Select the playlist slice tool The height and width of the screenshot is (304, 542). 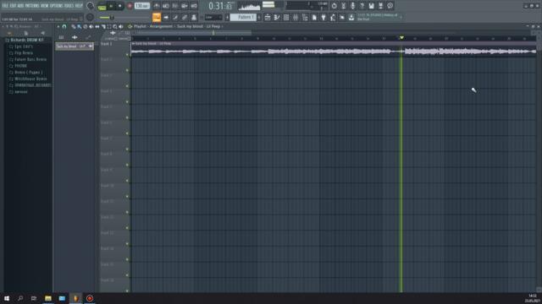(x=103, y=26)
